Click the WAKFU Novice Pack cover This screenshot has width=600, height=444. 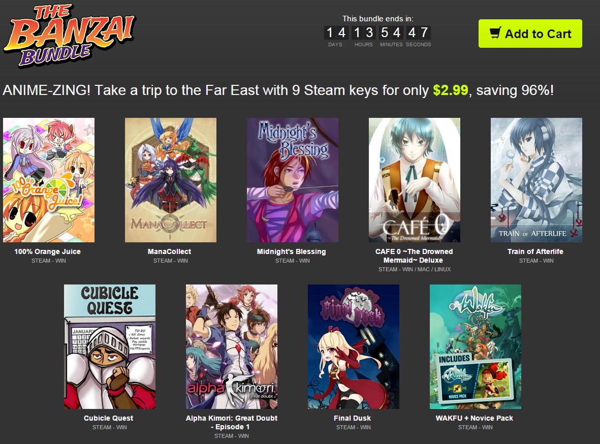point(475,346)
